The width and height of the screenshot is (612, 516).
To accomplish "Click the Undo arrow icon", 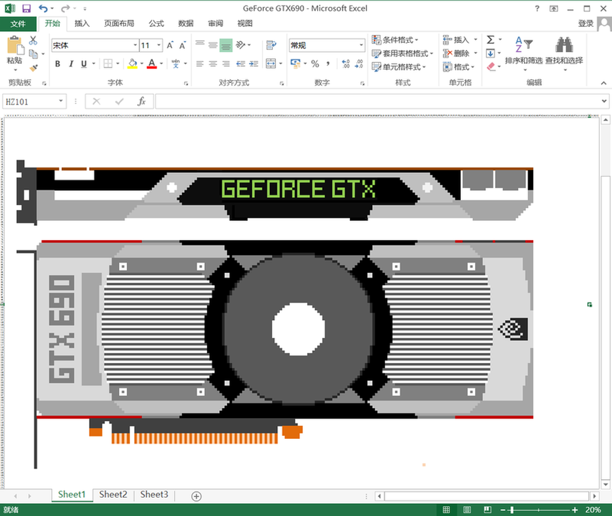I will (43, 8).
